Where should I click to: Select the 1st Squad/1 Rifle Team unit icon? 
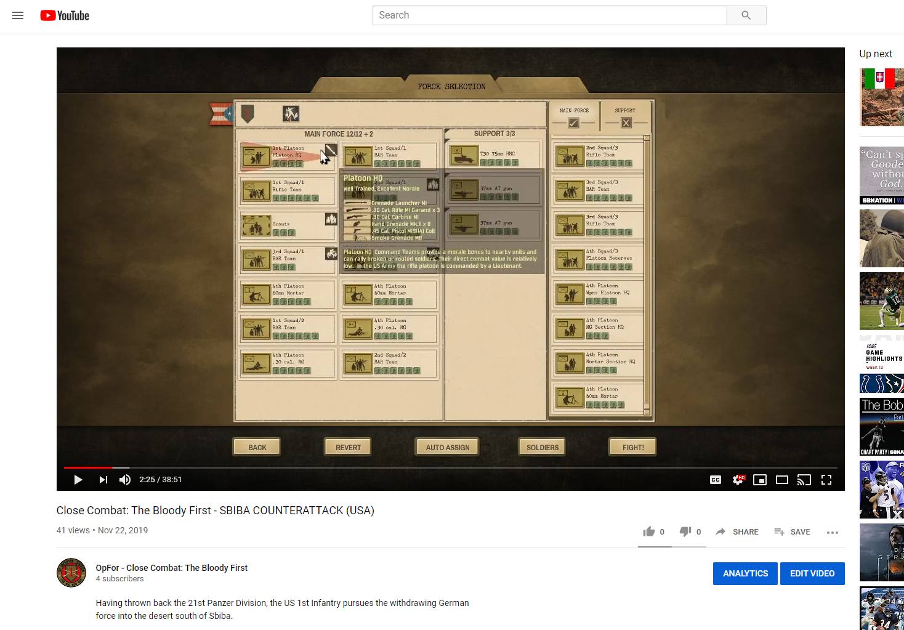point(256,191)
